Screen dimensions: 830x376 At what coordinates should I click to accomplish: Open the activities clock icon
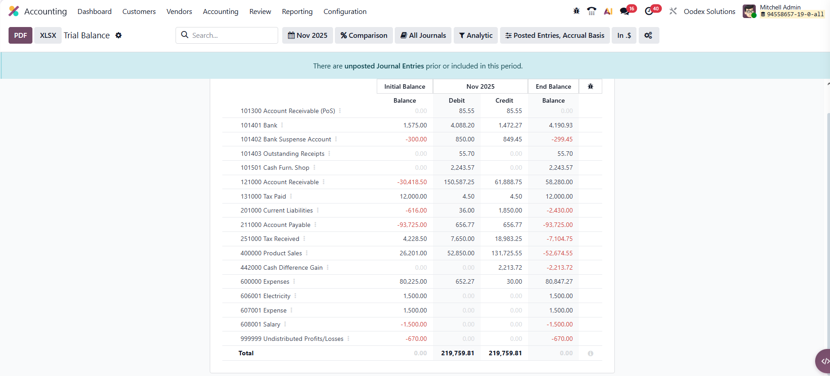649,11
